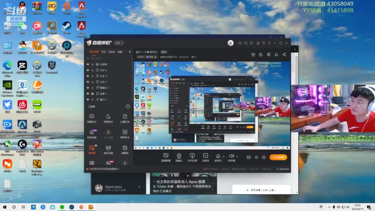Screen dimensions: 375x211
Task: Switch to the third scene tab
Action: coord(112,52)
